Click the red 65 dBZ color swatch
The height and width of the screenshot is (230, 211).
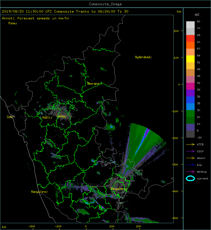[190, 39]
